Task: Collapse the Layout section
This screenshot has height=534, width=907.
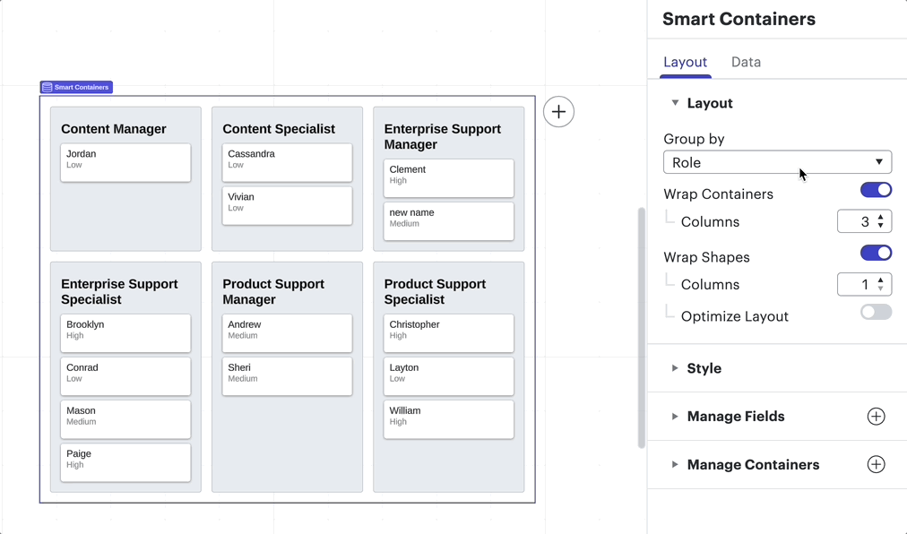Action: pyautogui.click(x=675, y=103)
